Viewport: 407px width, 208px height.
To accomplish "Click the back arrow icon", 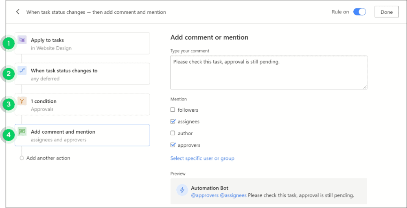I will coord(18,12).
